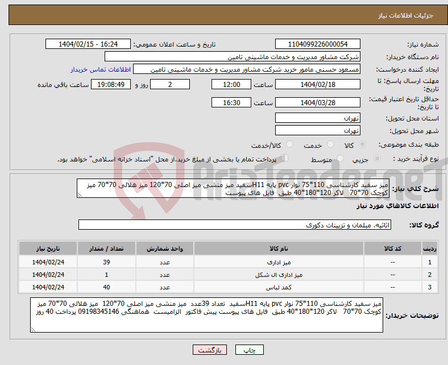Click the تاریخ نیاز column header
Image resolution: width=448 pixels, height=365 pixels.
tap(48, 248)
